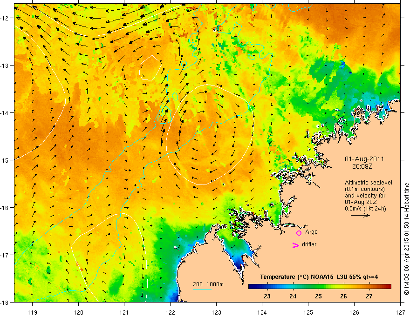The width and height of the screenshot is (410, 316).
Task: Click 'Altimetric sealevel' caption line
Action: click(x=369, y=183)
